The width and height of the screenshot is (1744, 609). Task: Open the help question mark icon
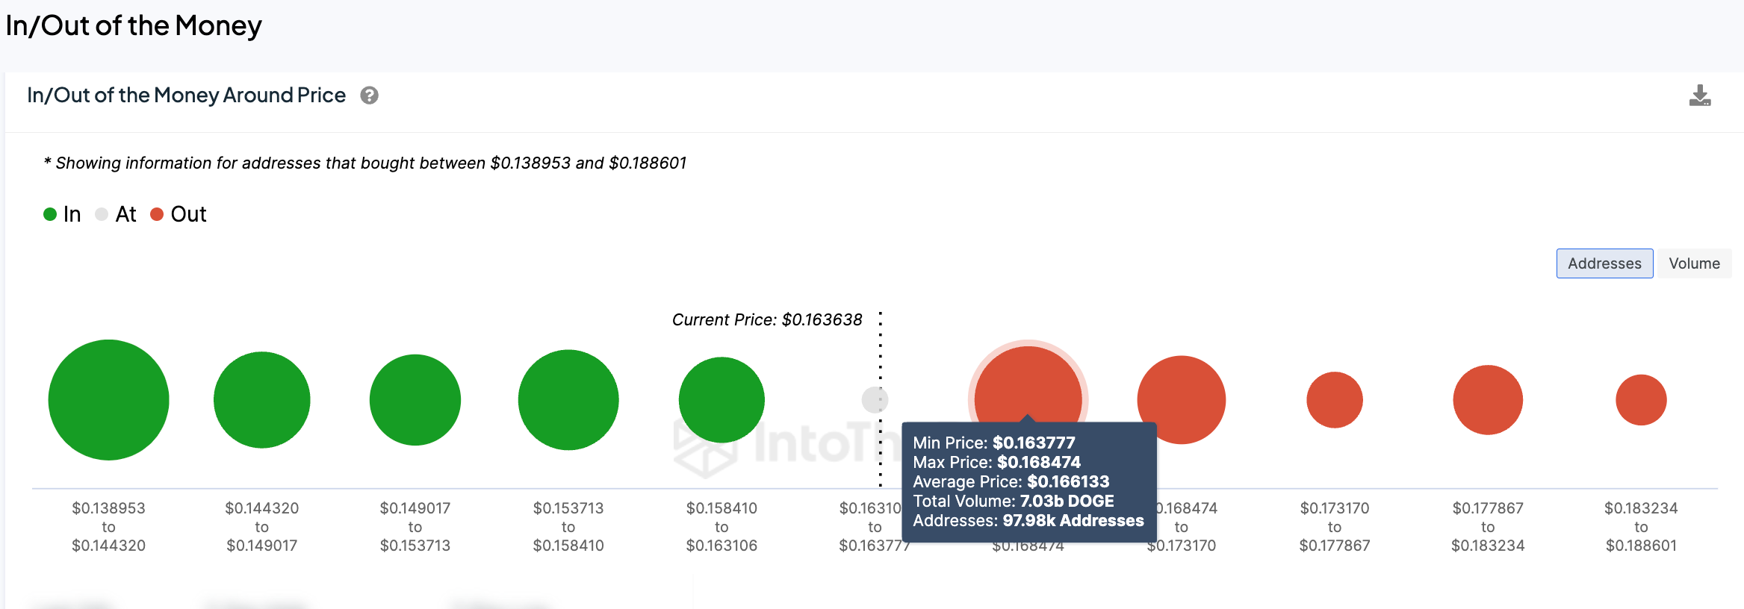[369, 96]
